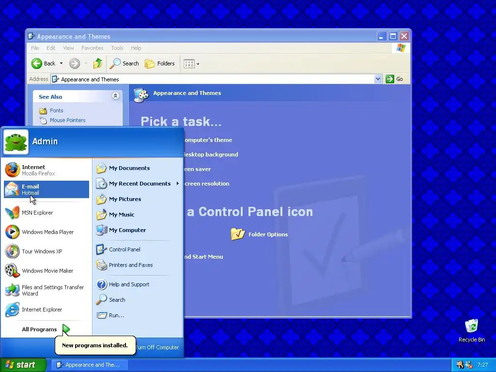Open the Recycle Bin desktop icon
The width and height of the screenshot is (496, 372).
(471, 330)
